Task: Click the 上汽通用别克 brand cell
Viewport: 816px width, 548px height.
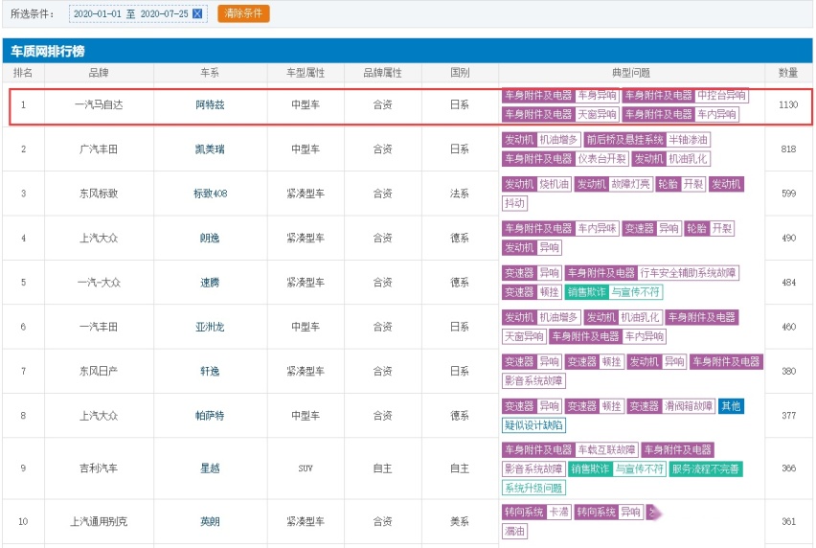Action: coord(99,521)
